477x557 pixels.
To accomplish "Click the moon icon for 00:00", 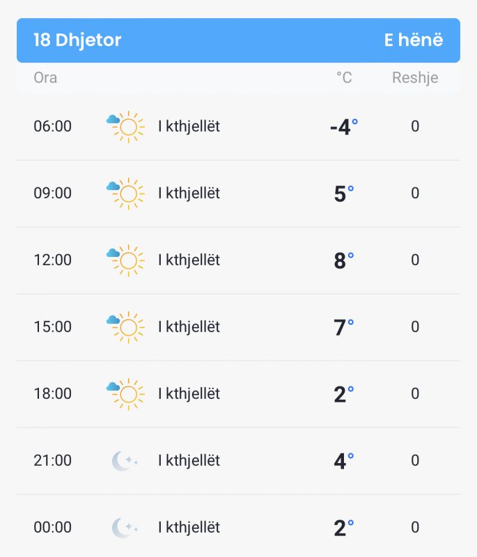I will pos(125,528).
